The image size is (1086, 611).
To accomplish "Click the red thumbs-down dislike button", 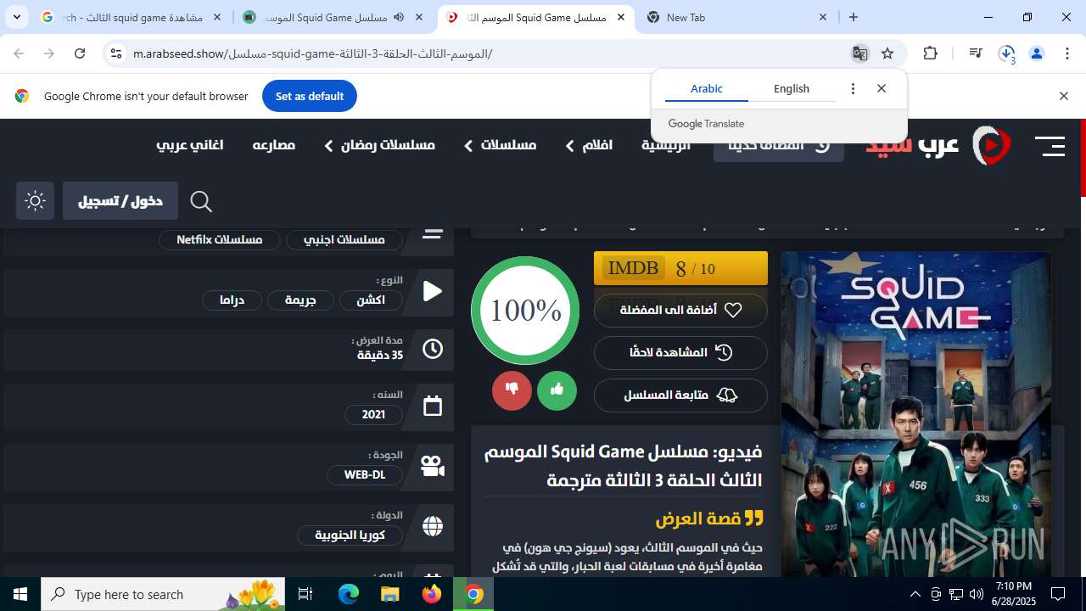I will pos(512,390).
